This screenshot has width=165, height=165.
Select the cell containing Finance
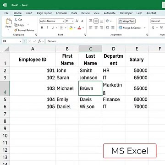pos(114,99)
